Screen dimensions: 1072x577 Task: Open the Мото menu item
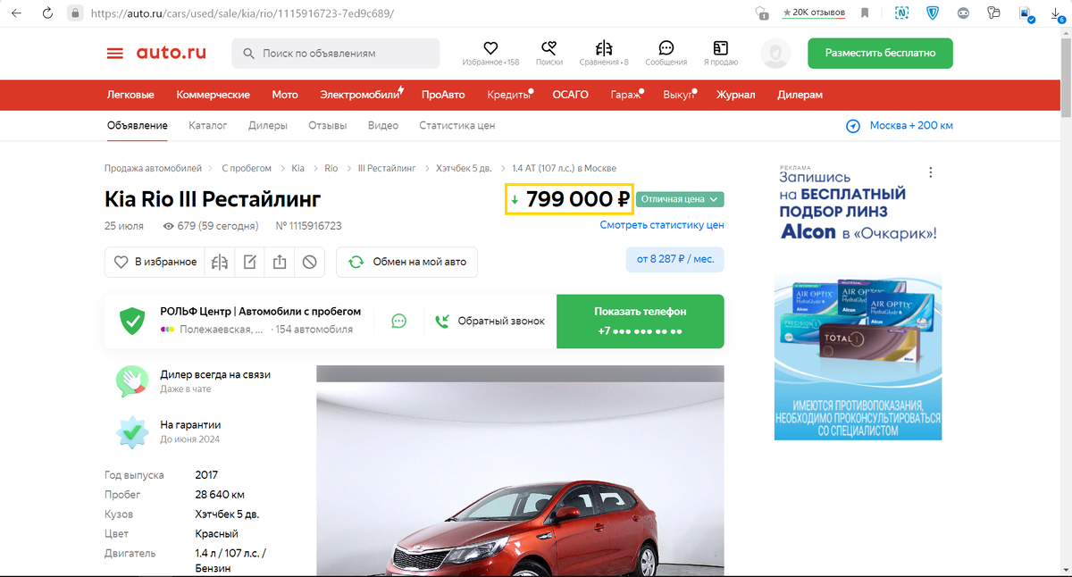point(285,95)
